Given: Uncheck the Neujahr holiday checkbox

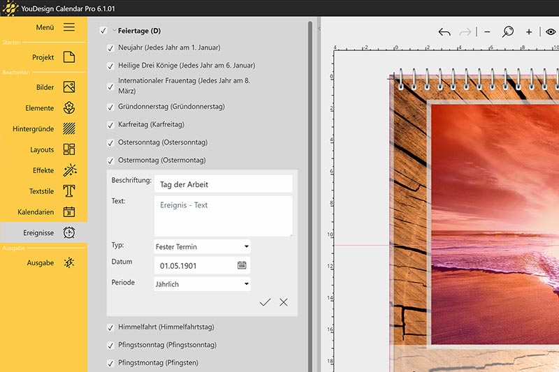Looking at the screenshot, I should (x=110, y=48).
